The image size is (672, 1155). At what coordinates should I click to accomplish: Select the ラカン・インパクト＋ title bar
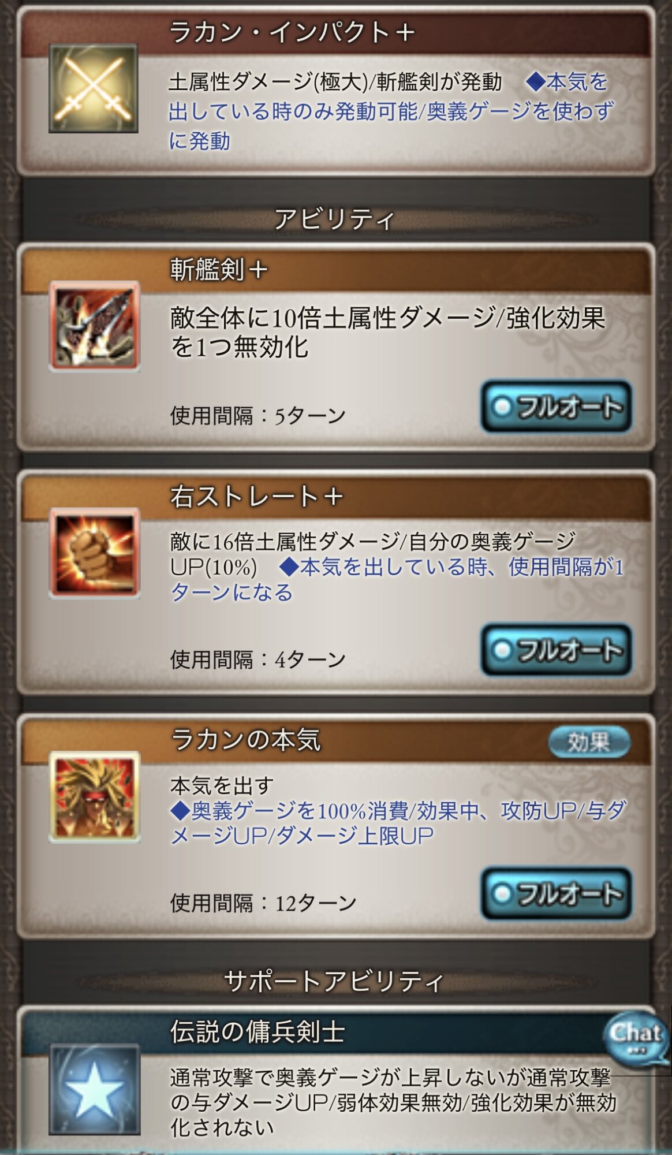point(336,33)
